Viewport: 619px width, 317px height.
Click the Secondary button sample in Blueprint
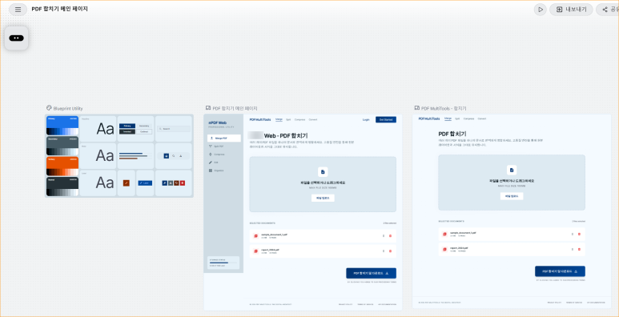coord(144,126)
